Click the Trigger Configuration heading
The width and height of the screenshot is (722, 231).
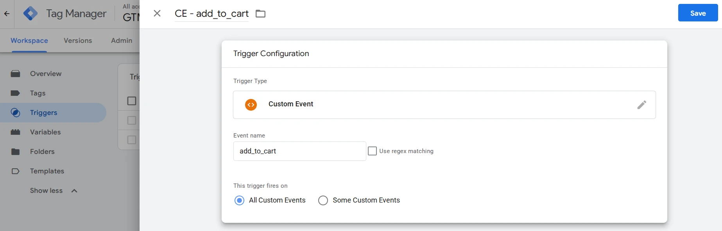click(x=271, y=54)
